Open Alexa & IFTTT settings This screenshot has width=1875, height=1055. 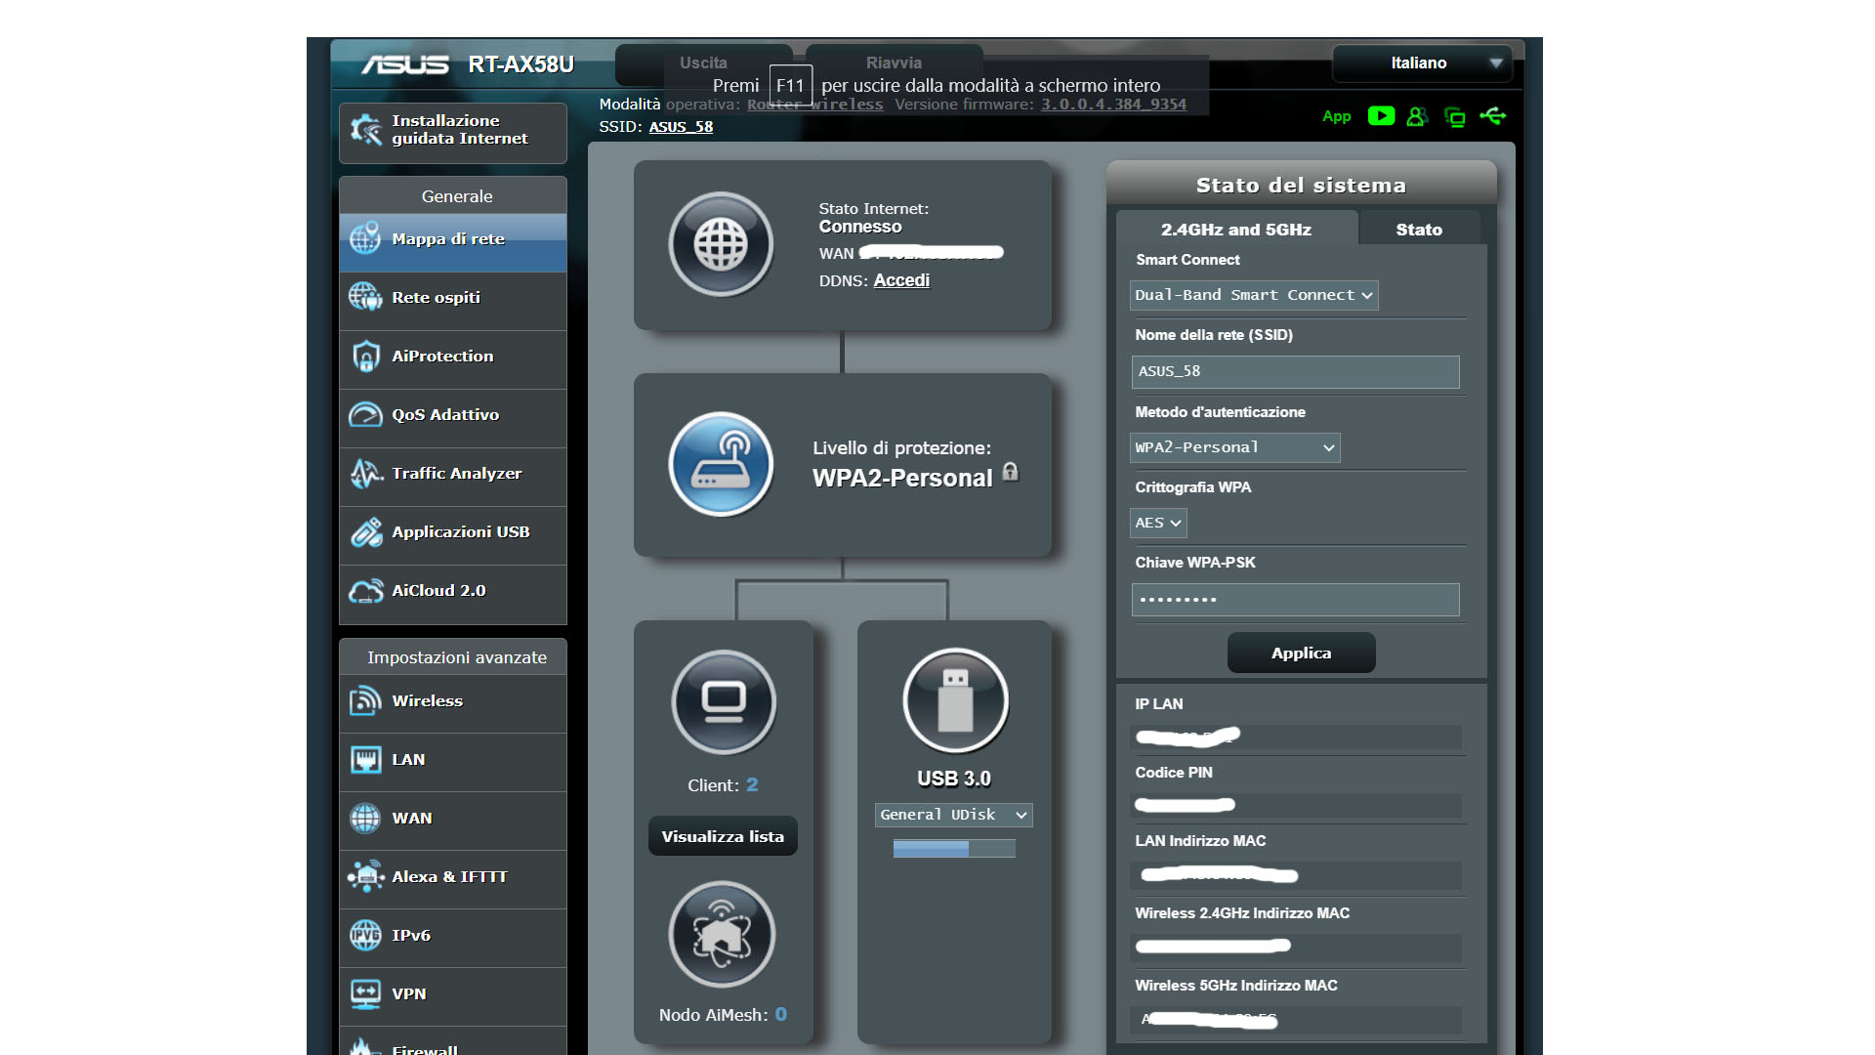pos(453,877)
